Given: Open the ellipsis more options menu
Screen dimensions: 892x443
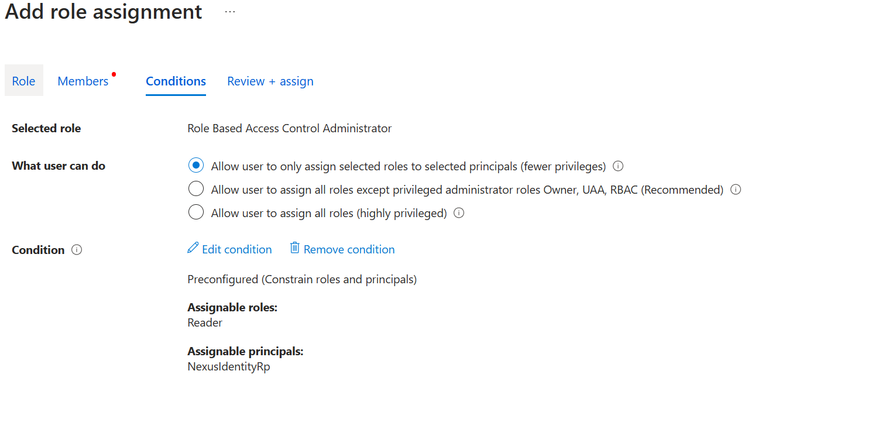Looking at the screenshot, I should click(230, 12).
